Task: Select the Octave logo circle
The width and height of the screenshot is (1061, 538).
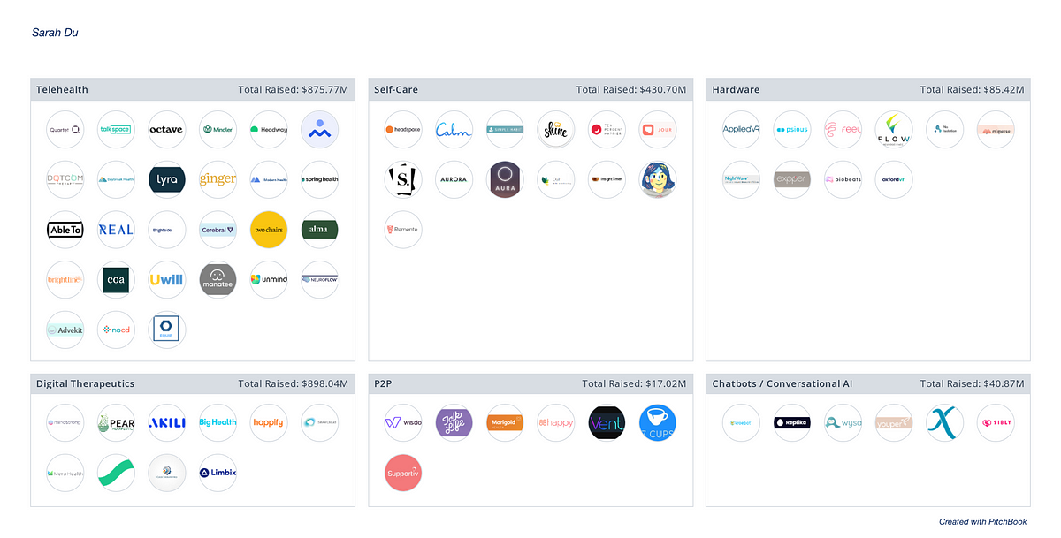Action: (x=167, y=129)
